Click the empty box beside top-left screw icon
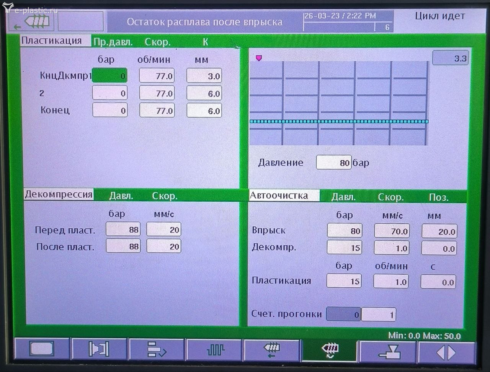 [x=80, y=21]
